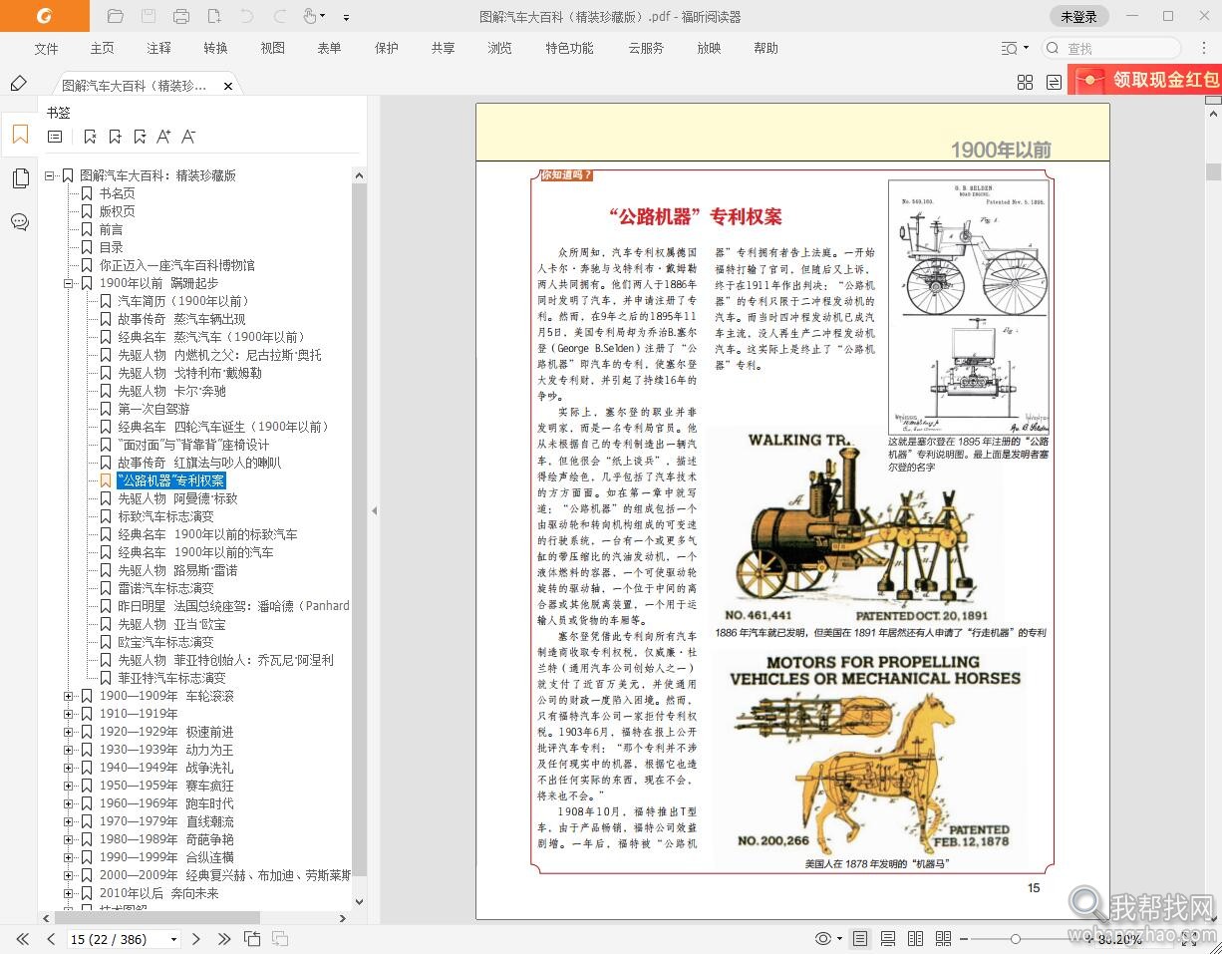The height and width of the screenshot is (954, 1222).
Task: Click the add new bookmark icon
Action: pos(115,137)
